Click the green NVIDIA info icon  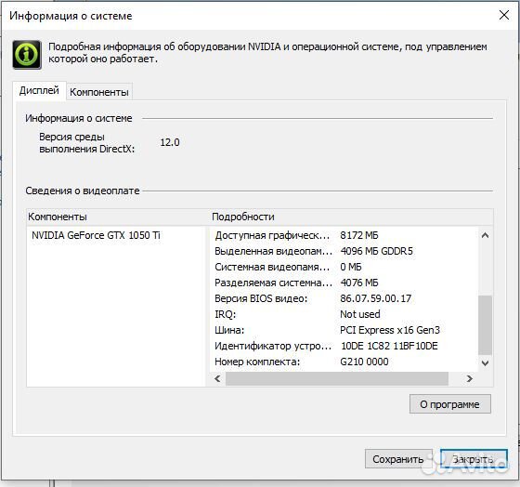tap(27, 55)
